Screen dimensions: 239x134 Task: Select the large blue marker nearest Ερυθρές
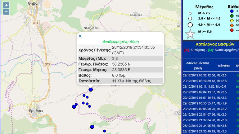point(74,107)
